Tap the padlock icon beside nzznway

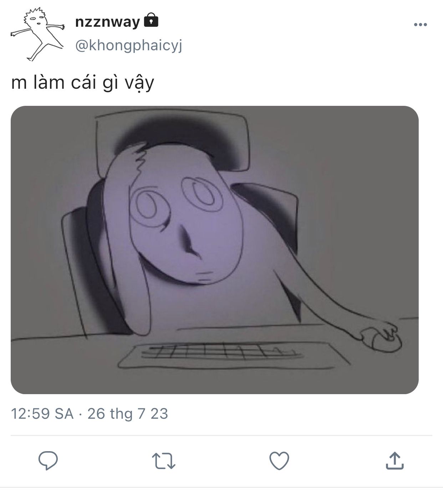coord(151,21)
